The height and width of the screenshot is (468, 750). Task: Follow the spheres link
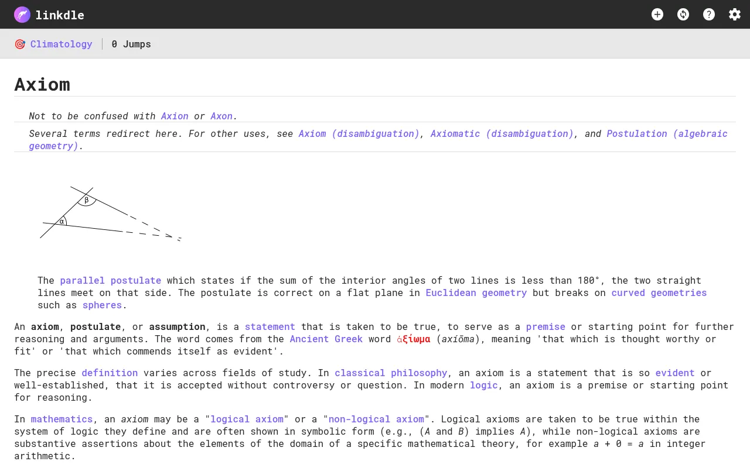pos(102,305)
